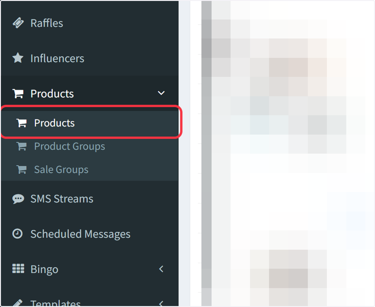Click the SMS Streams speech bubble icon
This screenshot has width=375, height=307.
pyautogui.click(x=18, y=199)
